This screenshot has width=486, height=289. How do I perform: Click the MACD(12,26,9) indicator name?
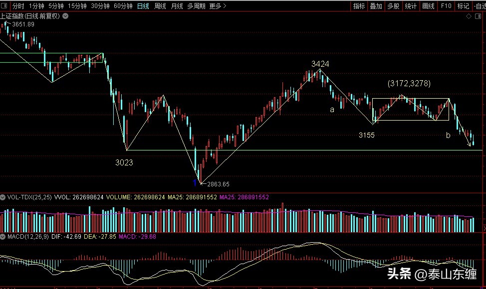point(28,237)
